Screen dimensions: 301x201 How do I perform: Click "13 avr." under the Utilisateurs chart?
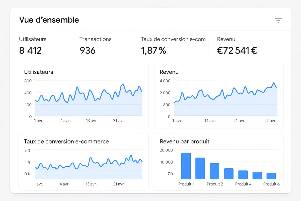click(x=92, y=121)
